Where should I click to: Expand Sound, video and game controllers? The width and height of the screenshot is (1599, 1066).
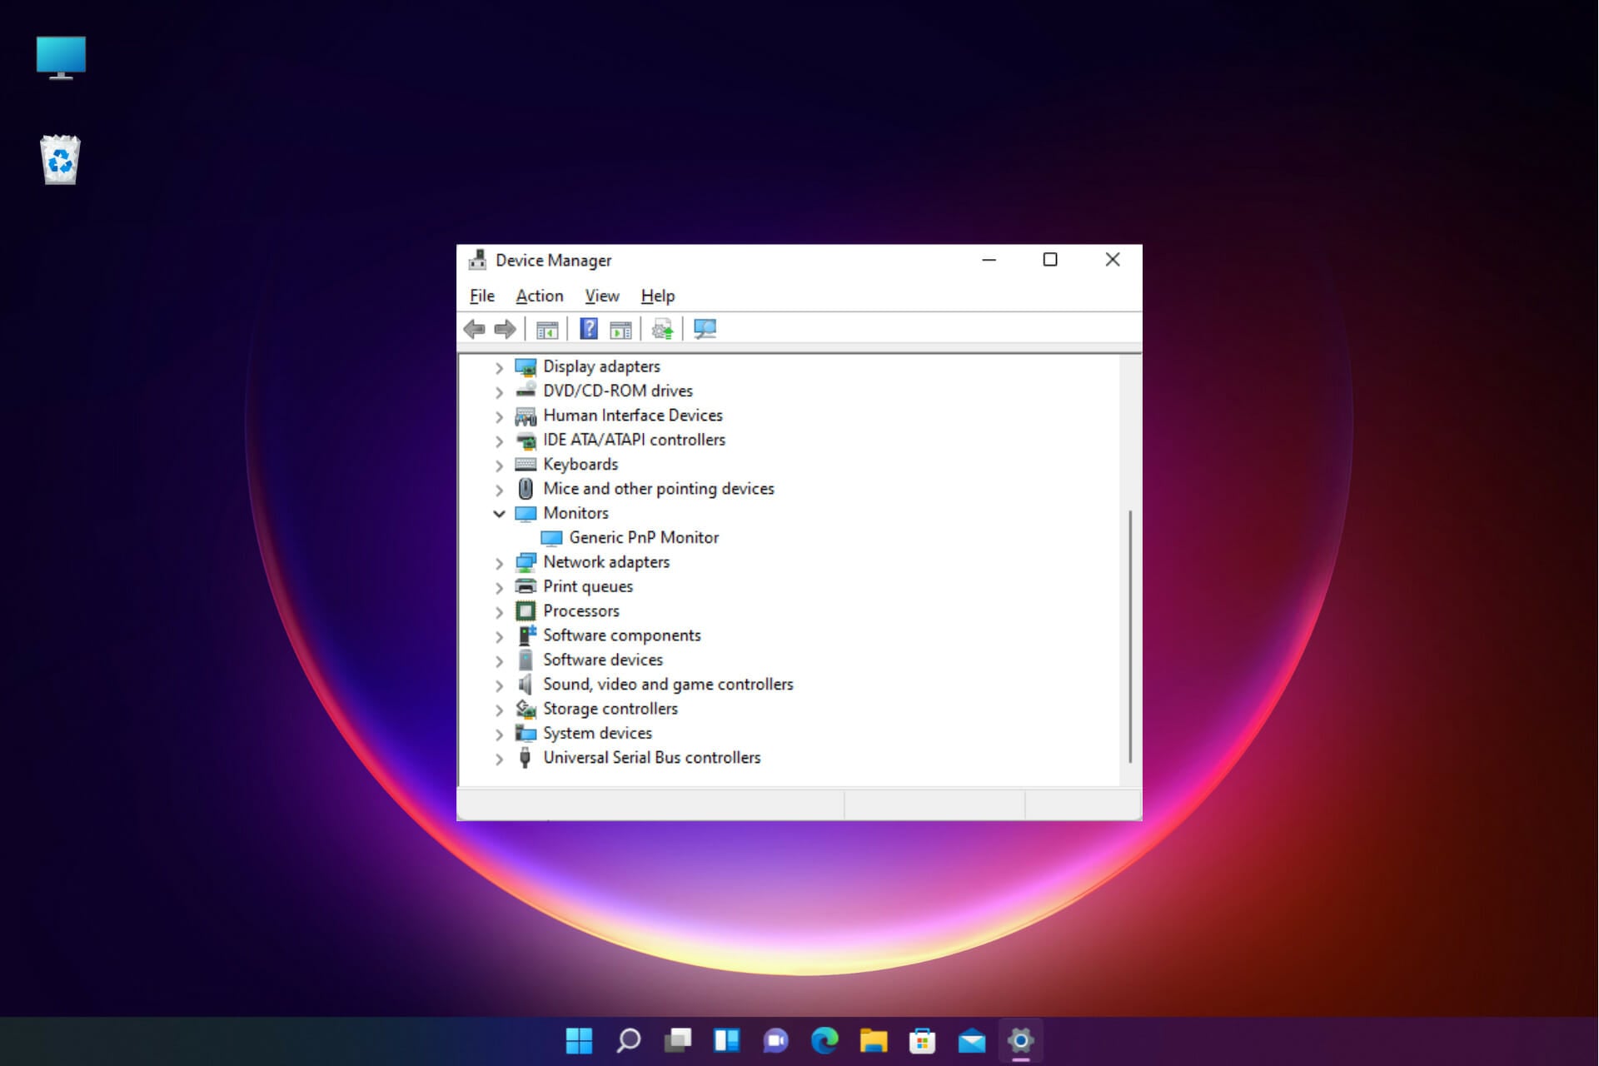point(499,685)
